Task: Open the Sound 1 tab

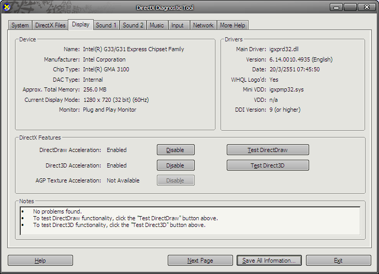Action: pyautogui.click(x=106, y=25)
